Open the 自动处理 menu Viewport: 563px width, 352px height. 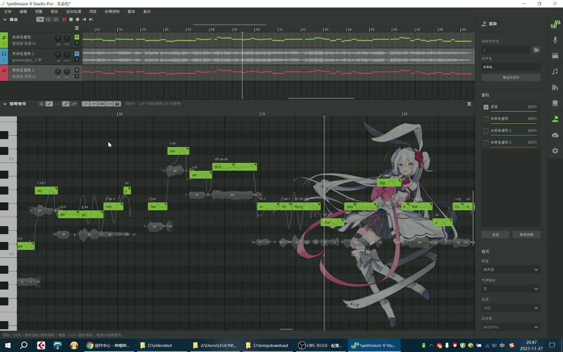74,12
